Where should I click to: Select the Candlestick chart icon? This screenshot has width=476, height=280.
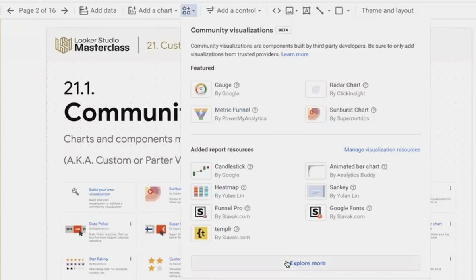pos(201,171)
